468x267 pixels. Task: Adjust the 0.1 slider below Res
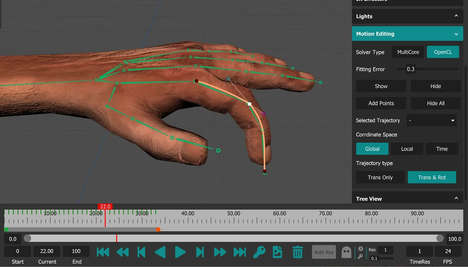[x=382, y=259]
